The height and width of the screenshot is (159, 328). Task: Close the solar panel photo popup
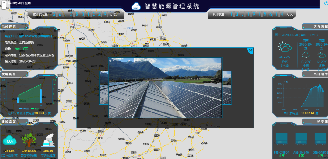250,50
